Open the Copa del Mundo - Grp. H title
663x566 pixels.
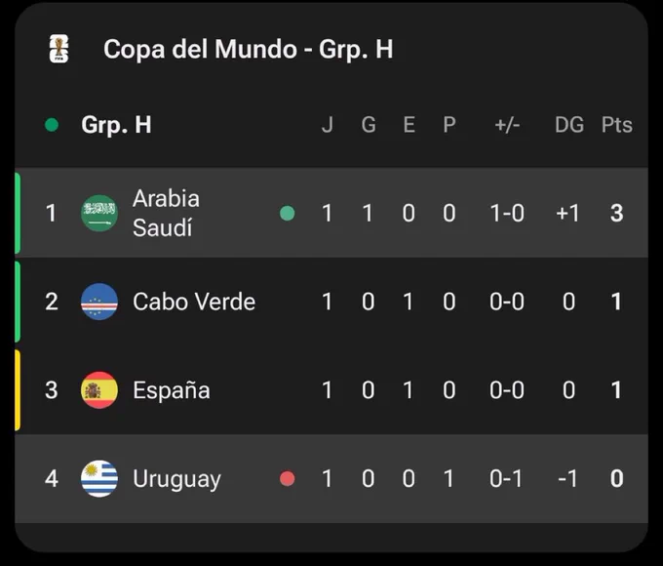pos(249,49)
